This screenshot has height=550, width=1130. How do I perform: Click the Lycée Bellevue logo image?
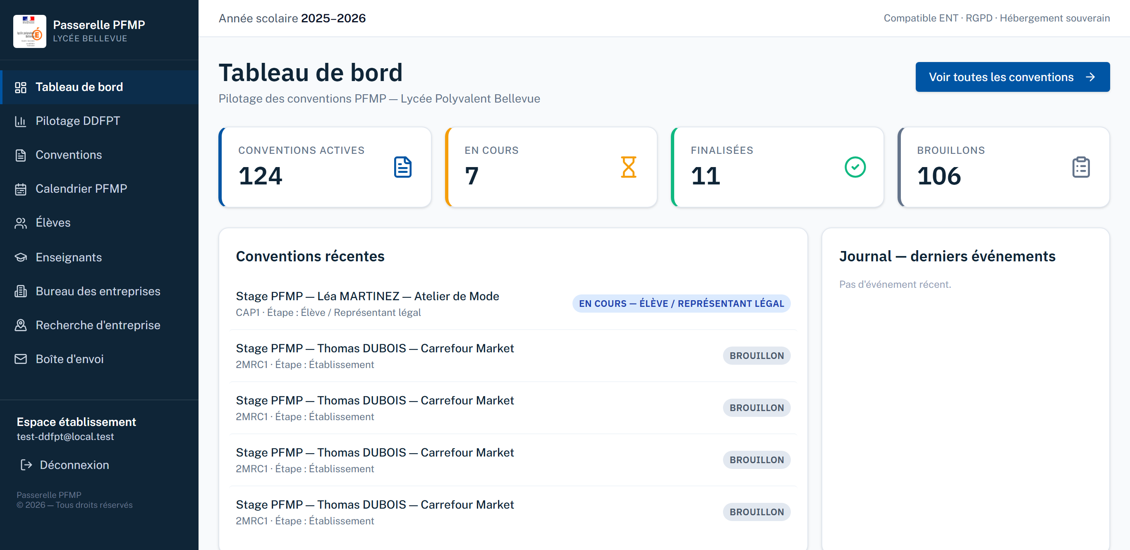coord(29,31)
